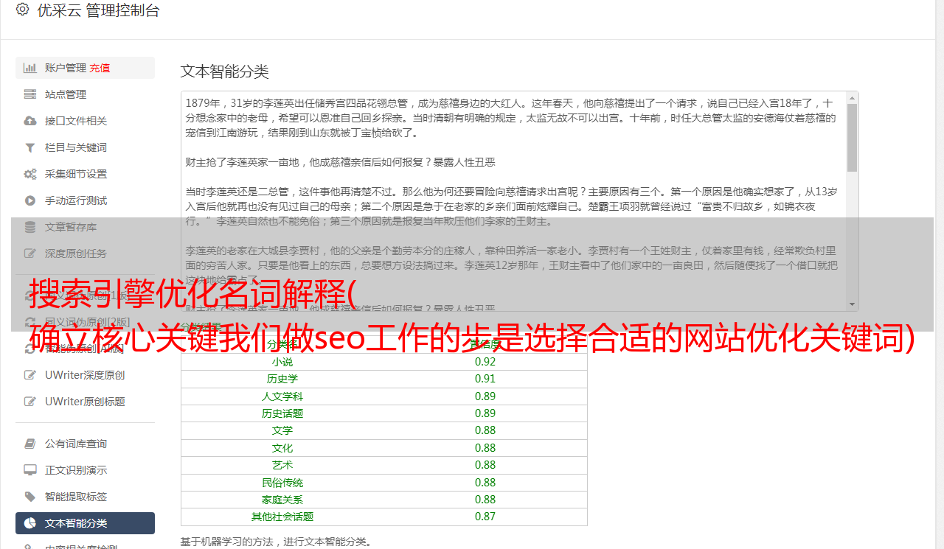Screen dimensions: 944x549
Task: Click the tag icon for 智能提取标签
Action: pyautogui.click(x=30, y=497)
